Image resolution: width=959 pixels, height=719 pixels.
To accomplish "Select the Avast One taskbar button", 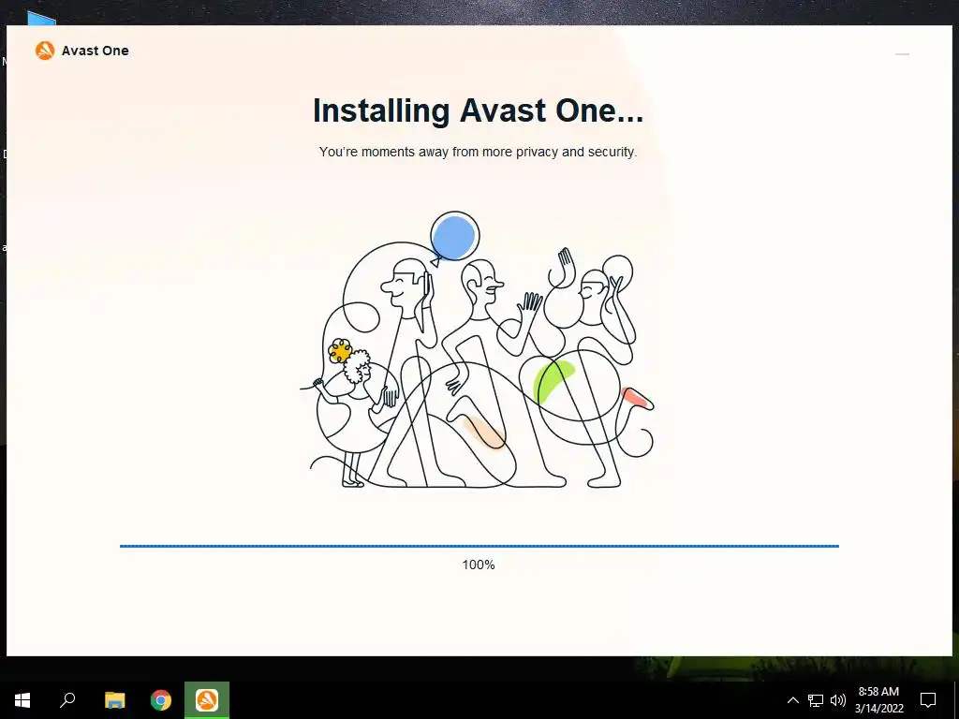I will click(207, 700).
